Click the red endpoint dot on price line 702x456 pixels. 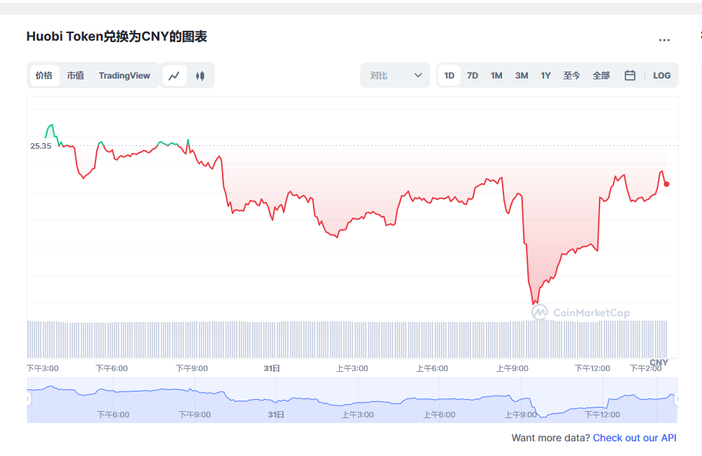pyautogui.click(x=667, y=184)
